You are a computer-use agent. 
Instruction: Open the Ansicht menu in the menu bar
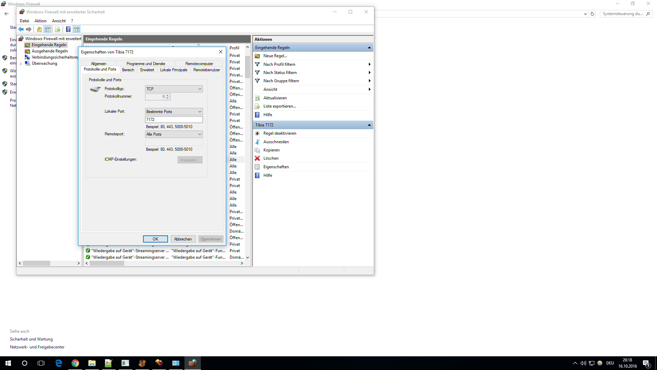(59, 21)
